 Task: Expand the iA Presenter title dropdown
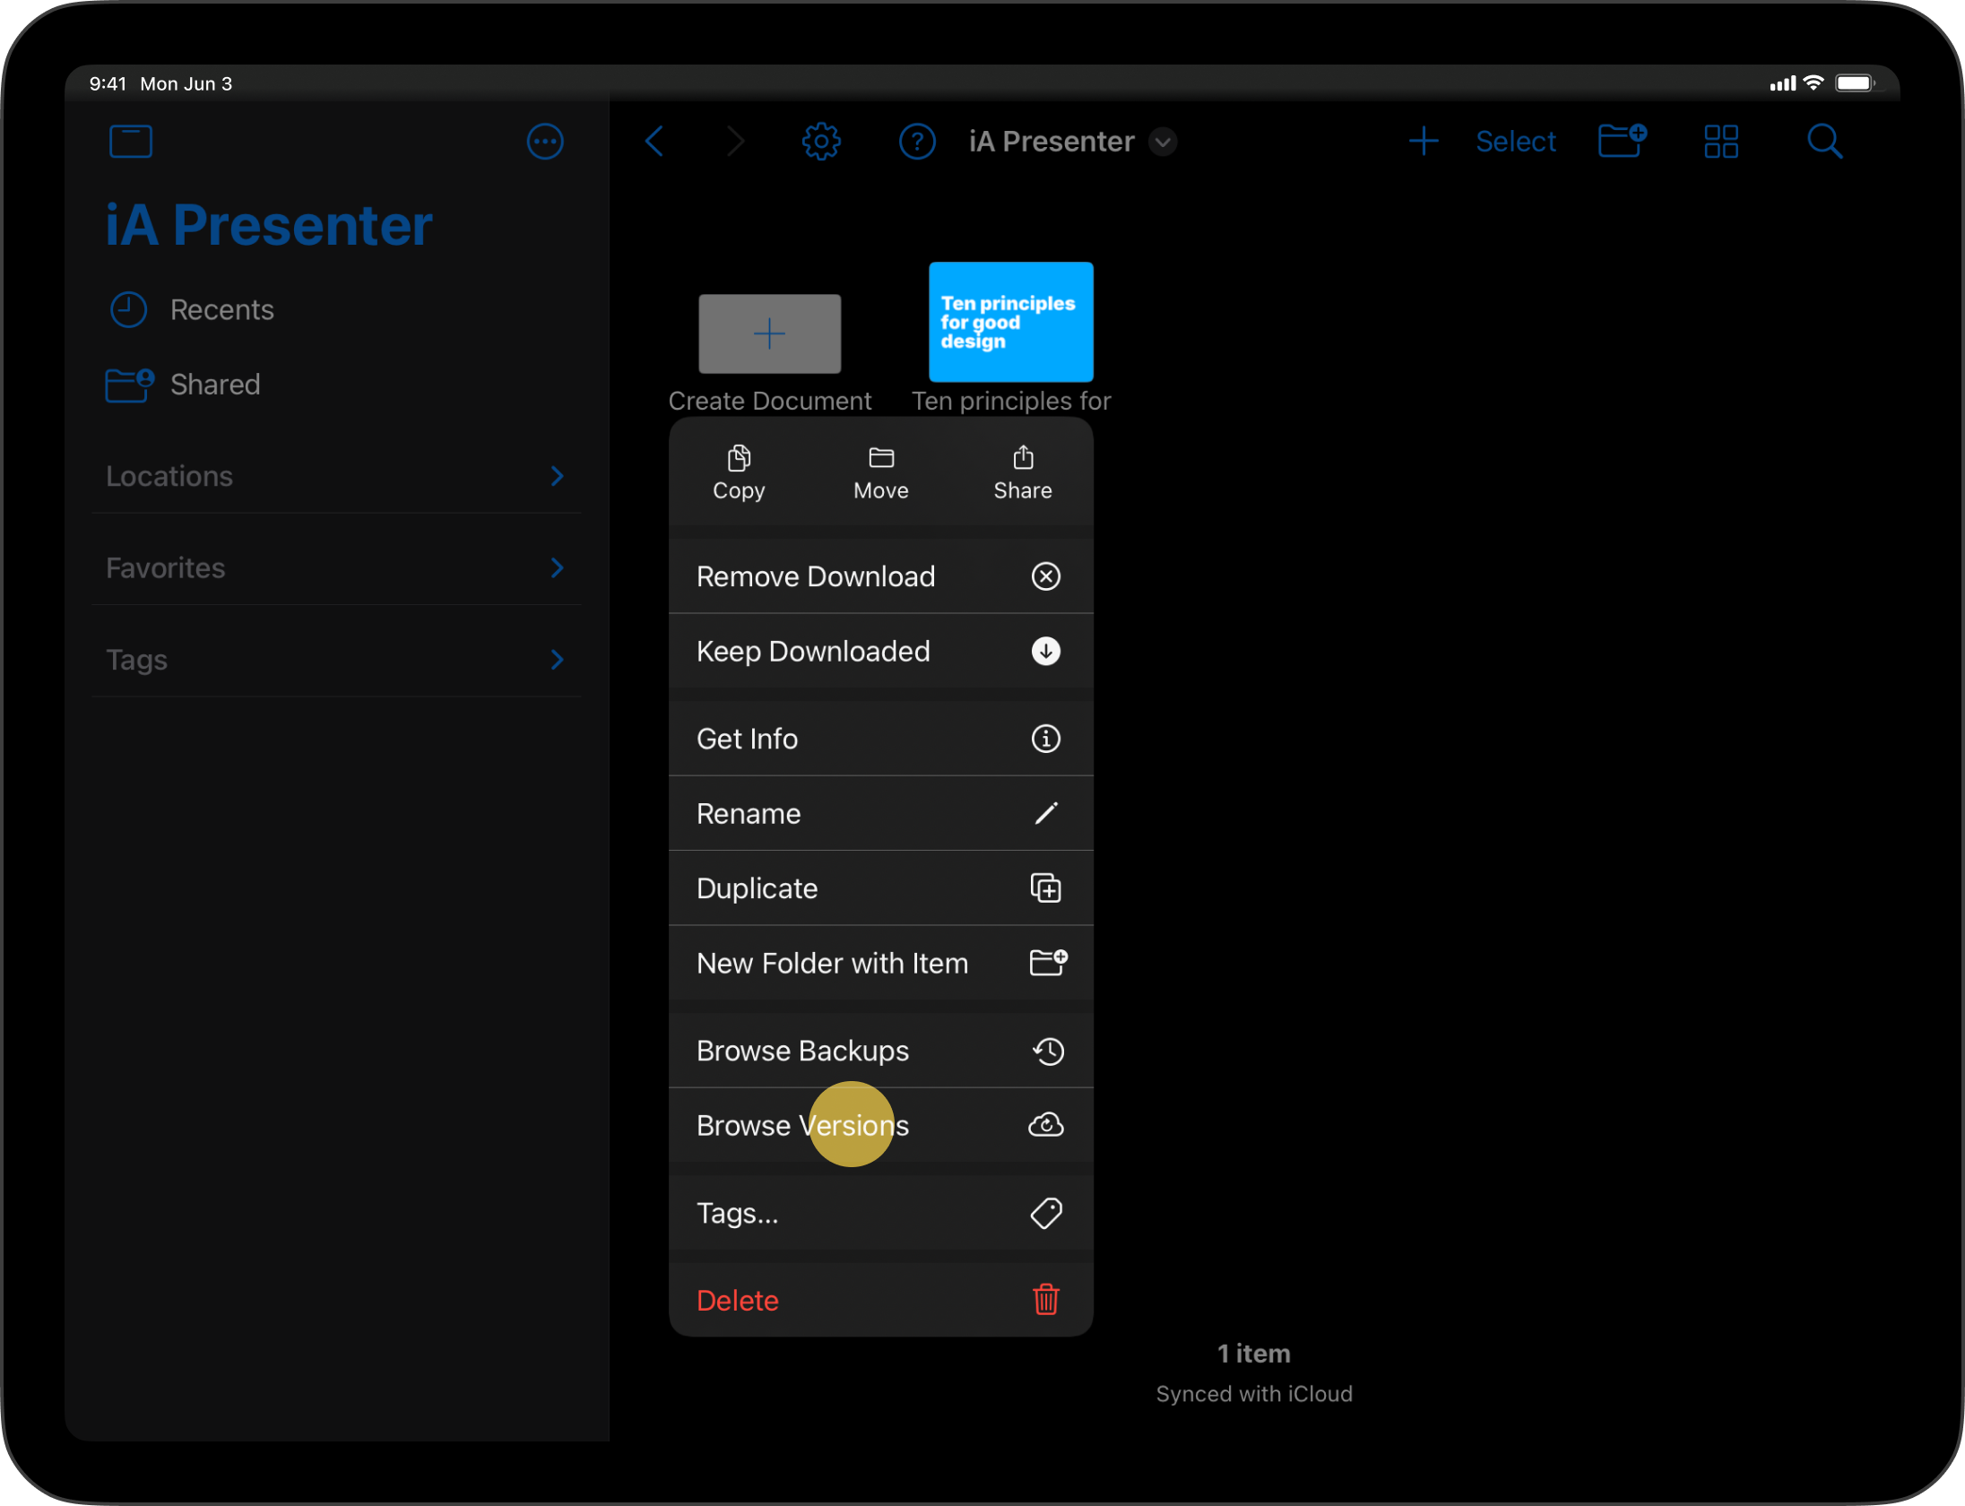[1163, 142]
